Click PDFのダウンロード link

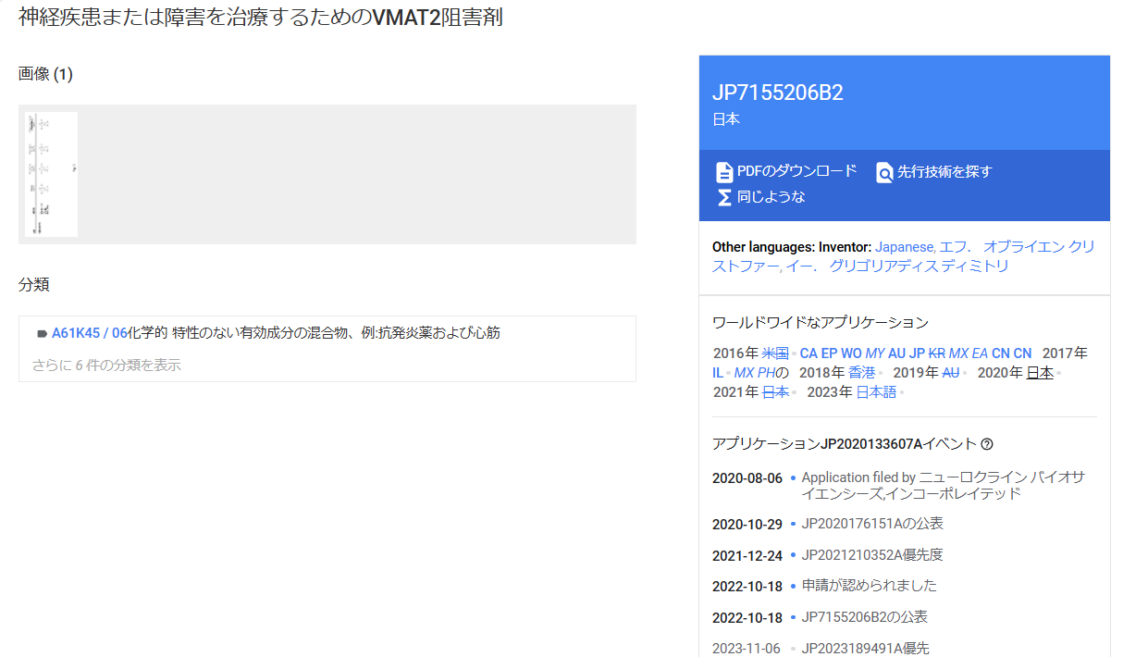tap(797, 171)
